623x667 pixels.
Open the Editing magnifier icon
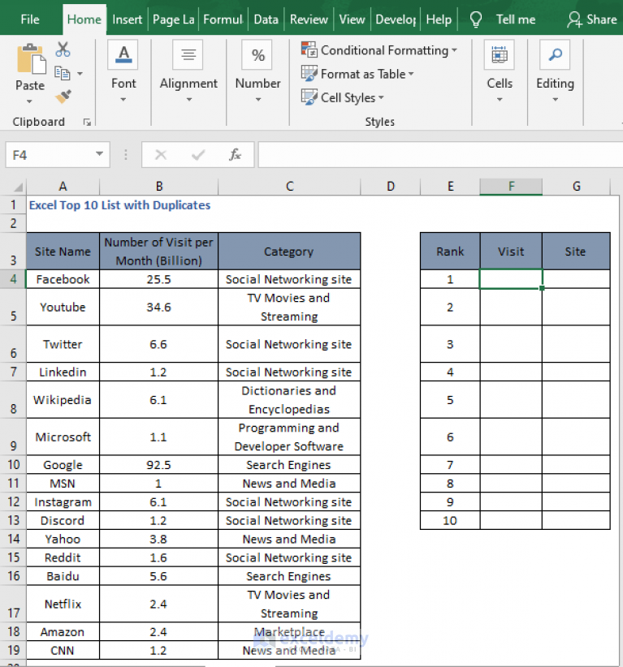555,54
